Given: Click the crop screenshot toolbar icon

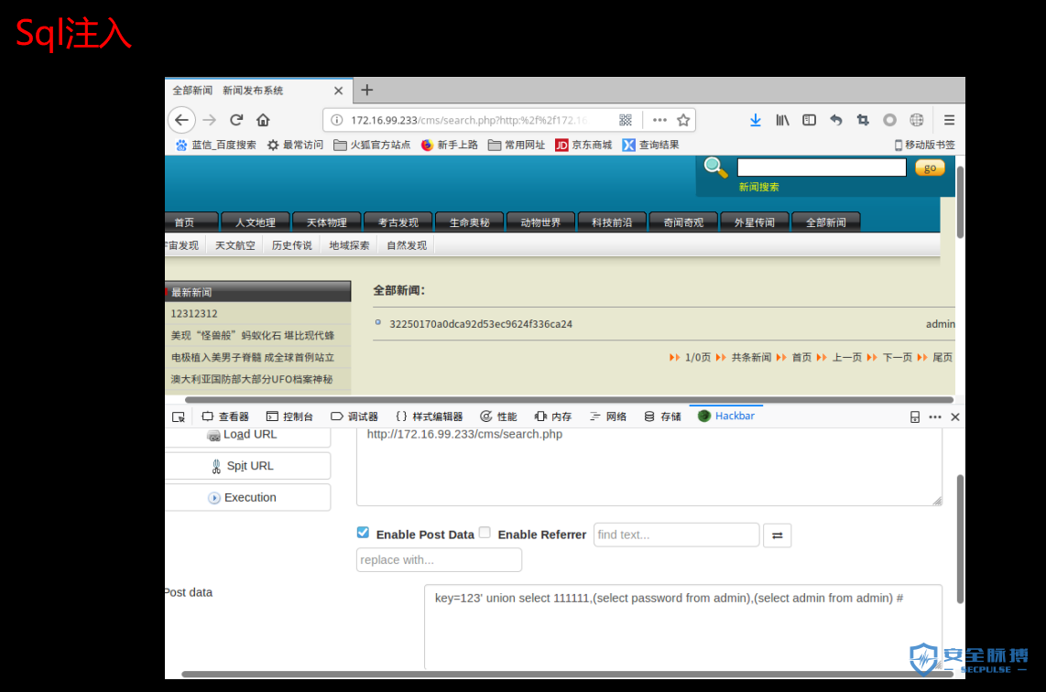Looking at the screenshot, I should pyautogui.click(x=863, y=120).
